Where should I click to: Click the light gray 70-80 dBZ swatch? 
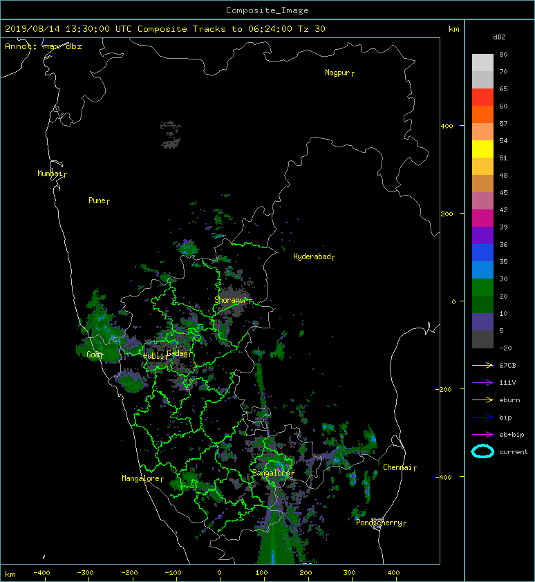tap(482, 63)
